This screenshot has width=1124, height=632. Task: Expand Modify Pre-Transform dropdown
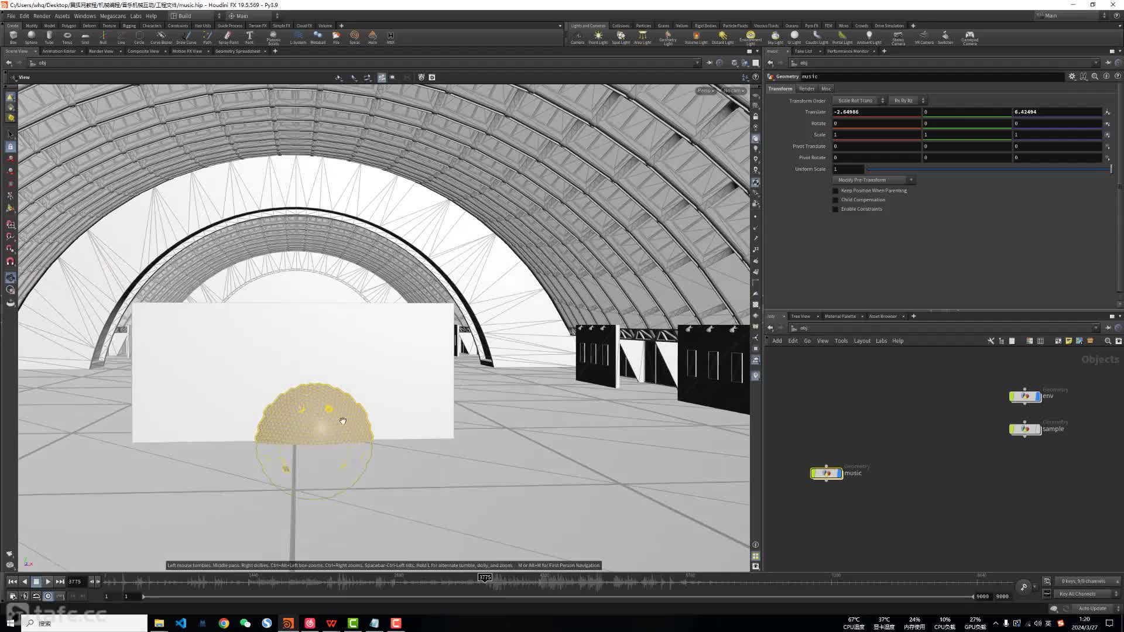(874, 180)
